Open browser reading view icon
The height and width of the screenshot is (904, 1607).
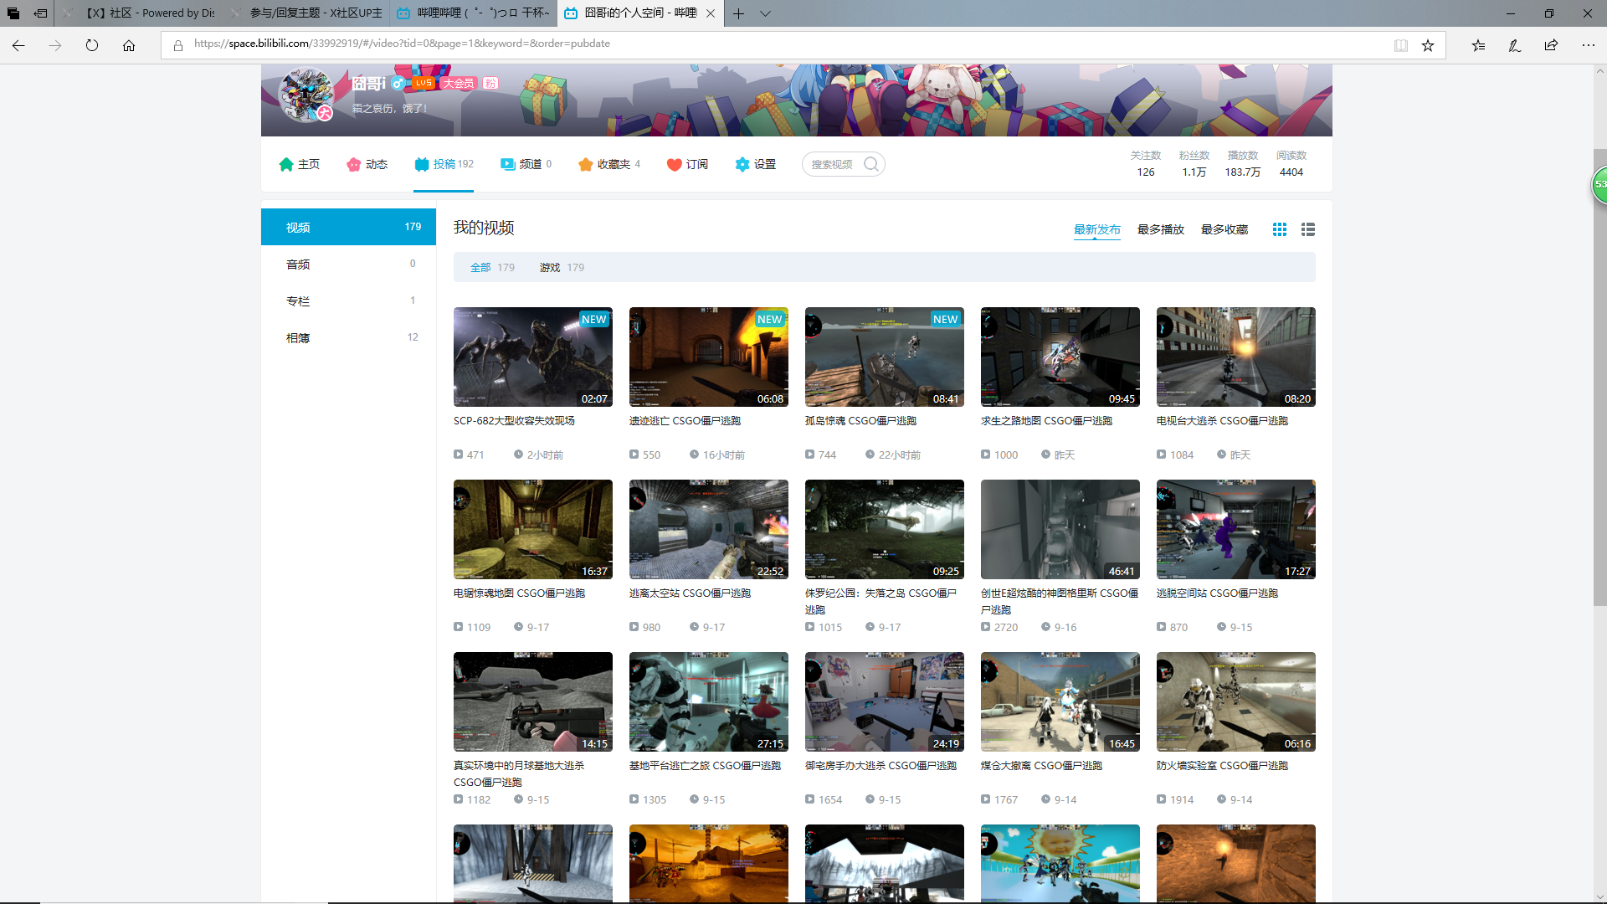point(1400,45)
